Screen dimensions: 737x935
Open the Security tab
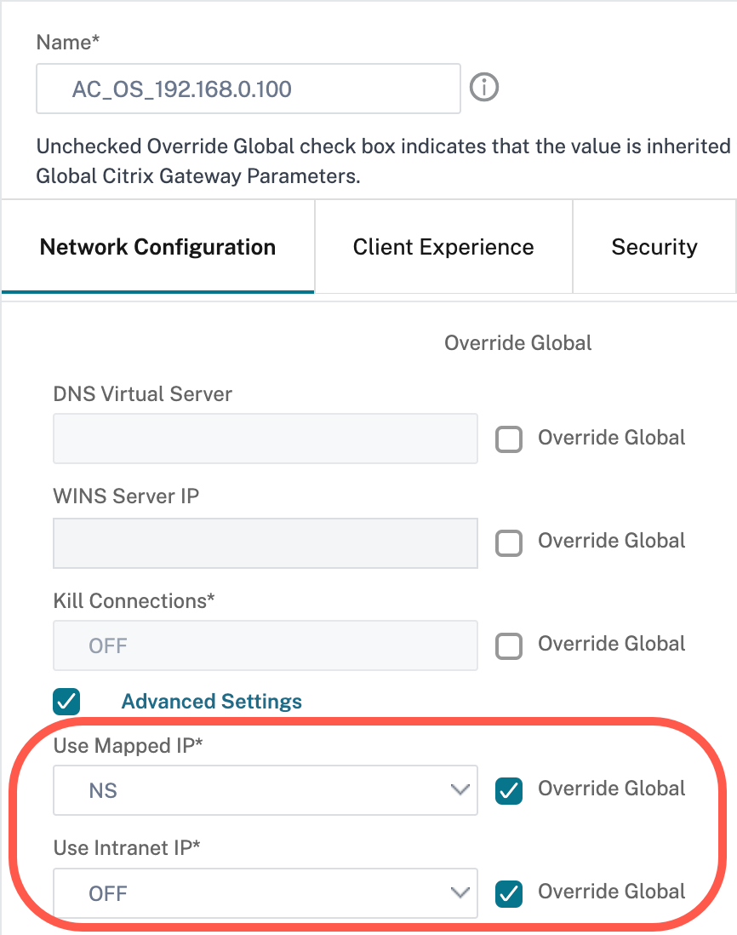654,248
